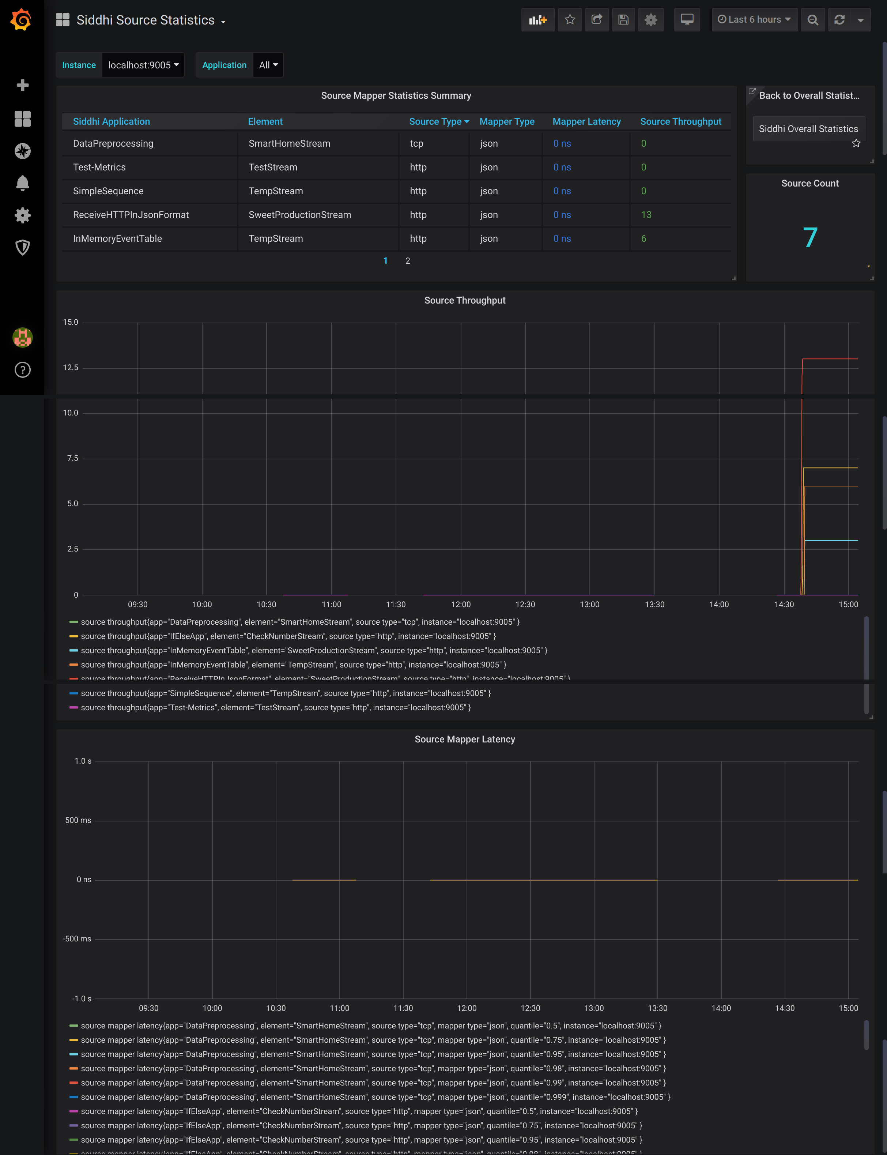Open the Create plus menu in sidebar
The height and width of the screenshot is (1155, 887).
click(22, 85)
